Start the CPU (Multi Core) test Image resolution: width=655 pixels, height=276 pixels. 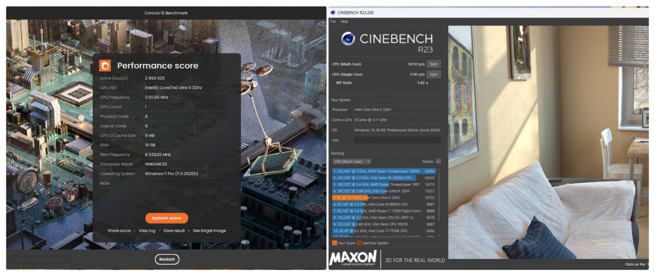pyautogui.click(x=434, y=64)
